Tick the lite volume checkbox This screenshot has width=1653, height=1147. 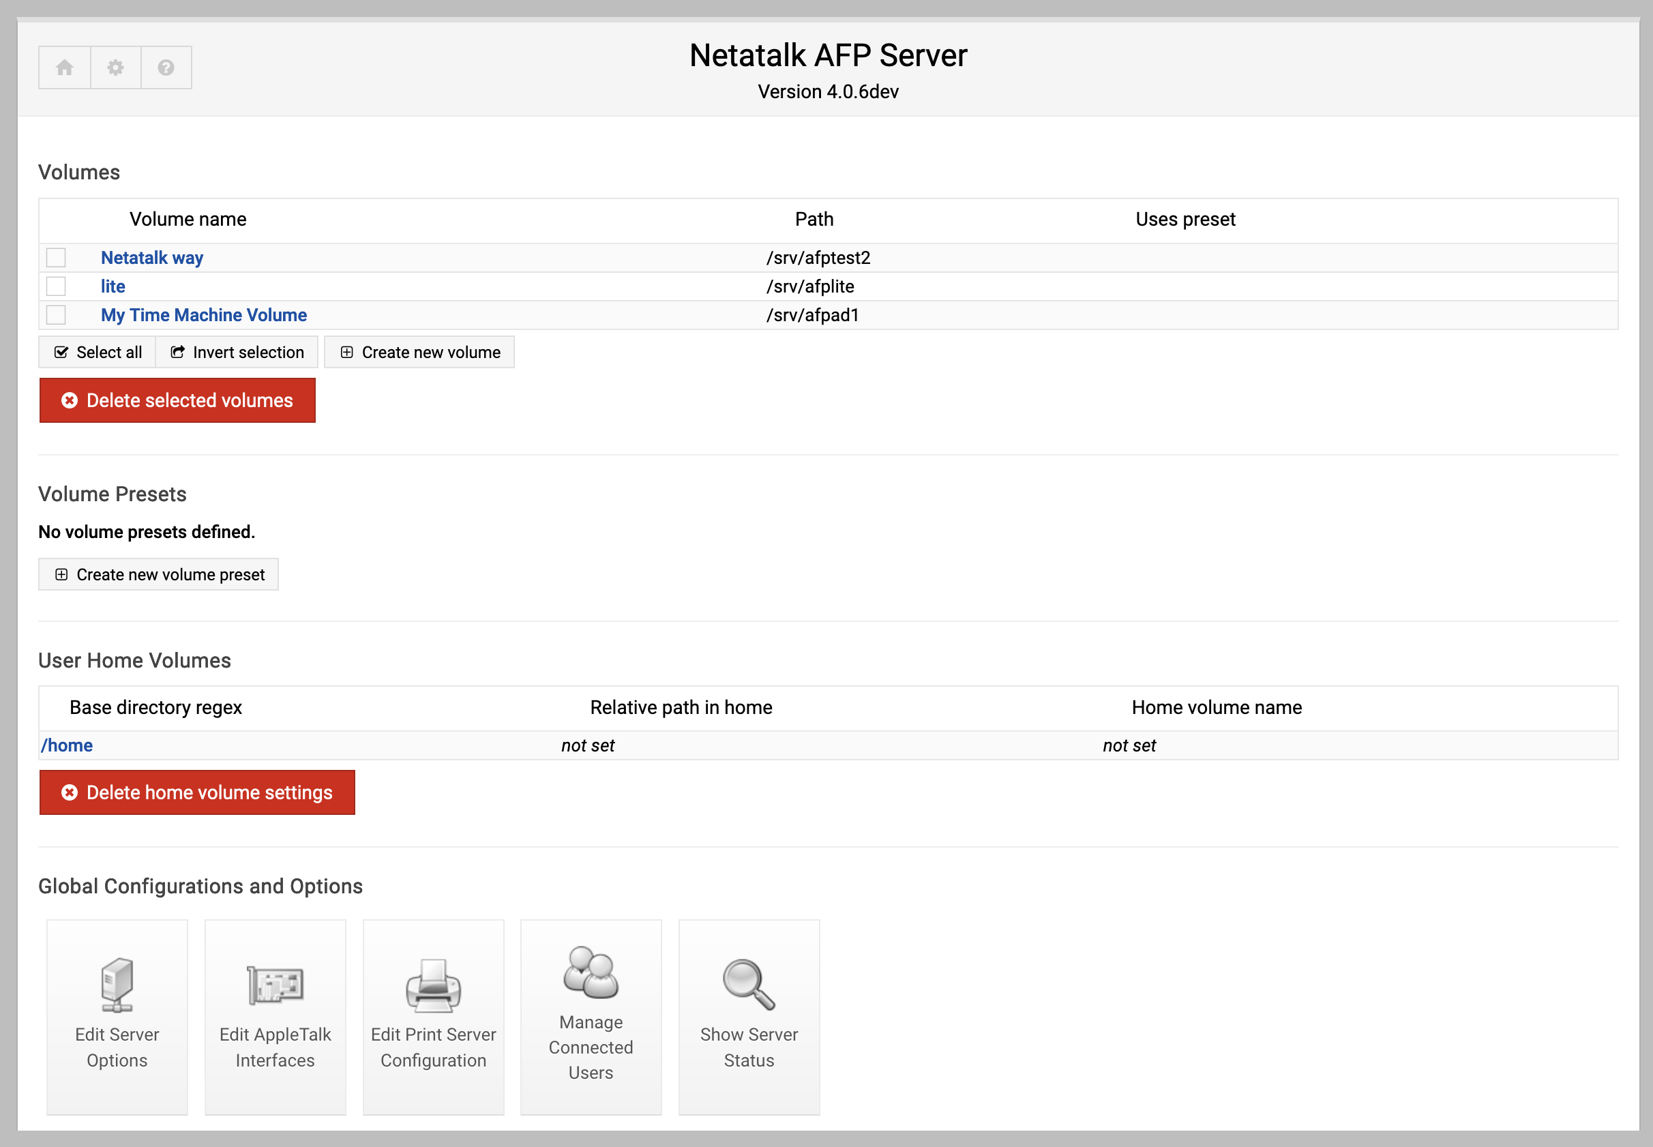[56, 286]
